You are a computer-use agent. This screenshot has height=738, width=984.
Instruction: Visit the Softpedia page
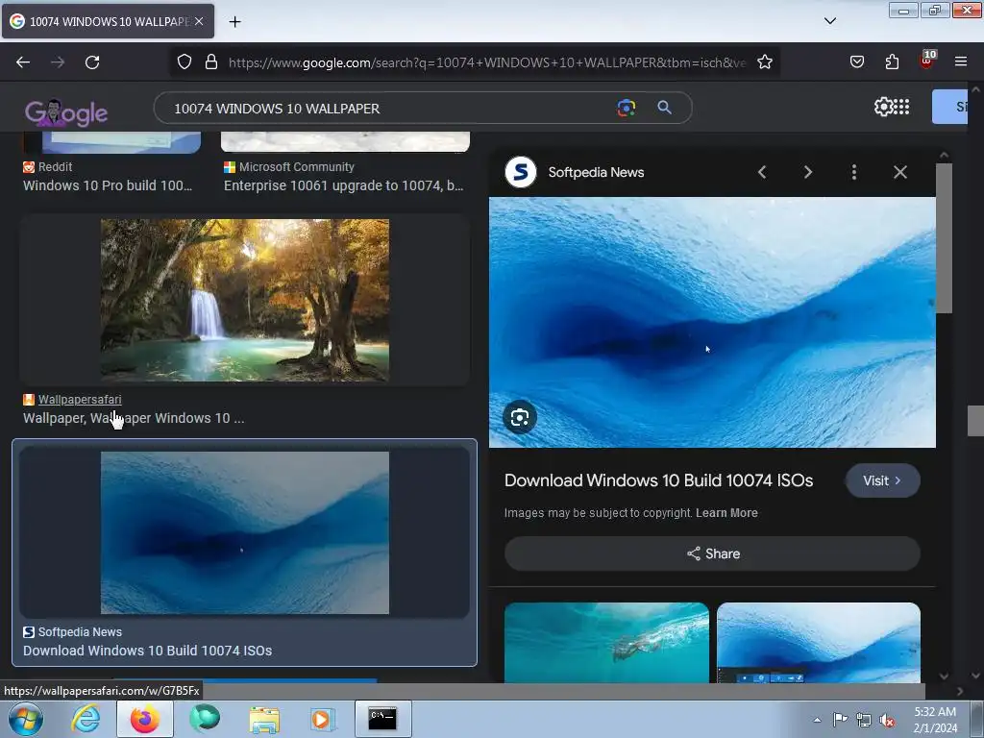pos(882,480)
